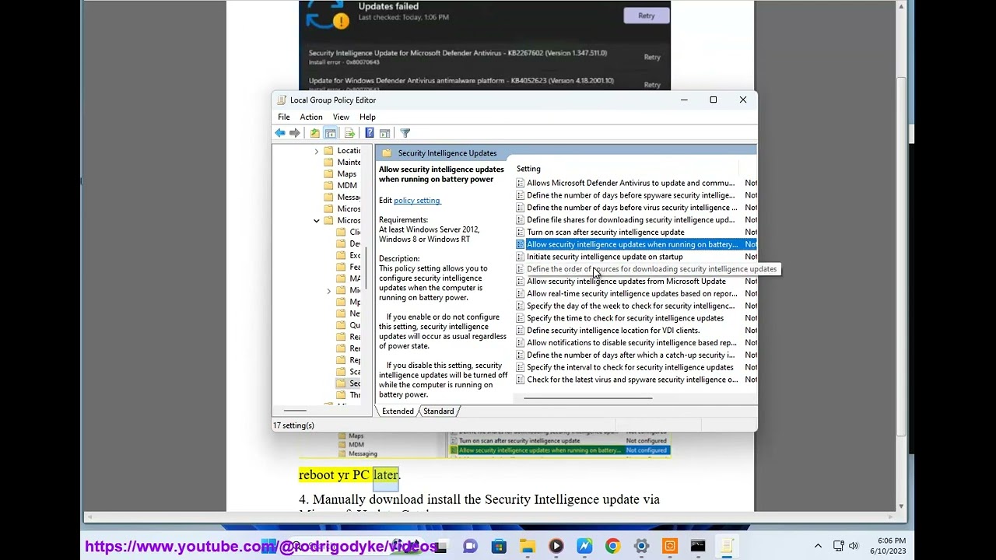The width and height of the screenshot is (996, 560).
Task: Toggle Show/Hide Console Tree toolbar icon
Action: 331,133
